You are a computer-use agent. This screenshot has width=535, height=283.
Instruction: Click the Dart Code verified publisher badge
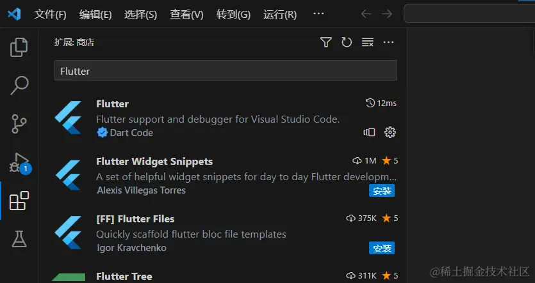tap(102, 132)
